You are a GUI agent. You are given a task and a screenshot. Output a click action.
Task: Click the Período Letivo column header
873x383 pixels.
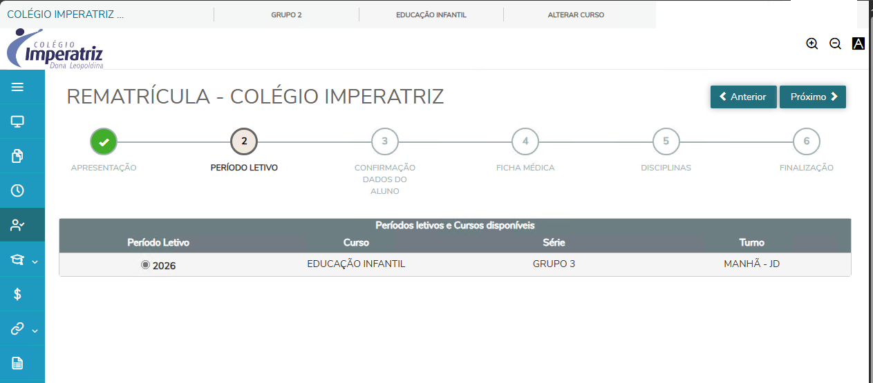point(158,242)
